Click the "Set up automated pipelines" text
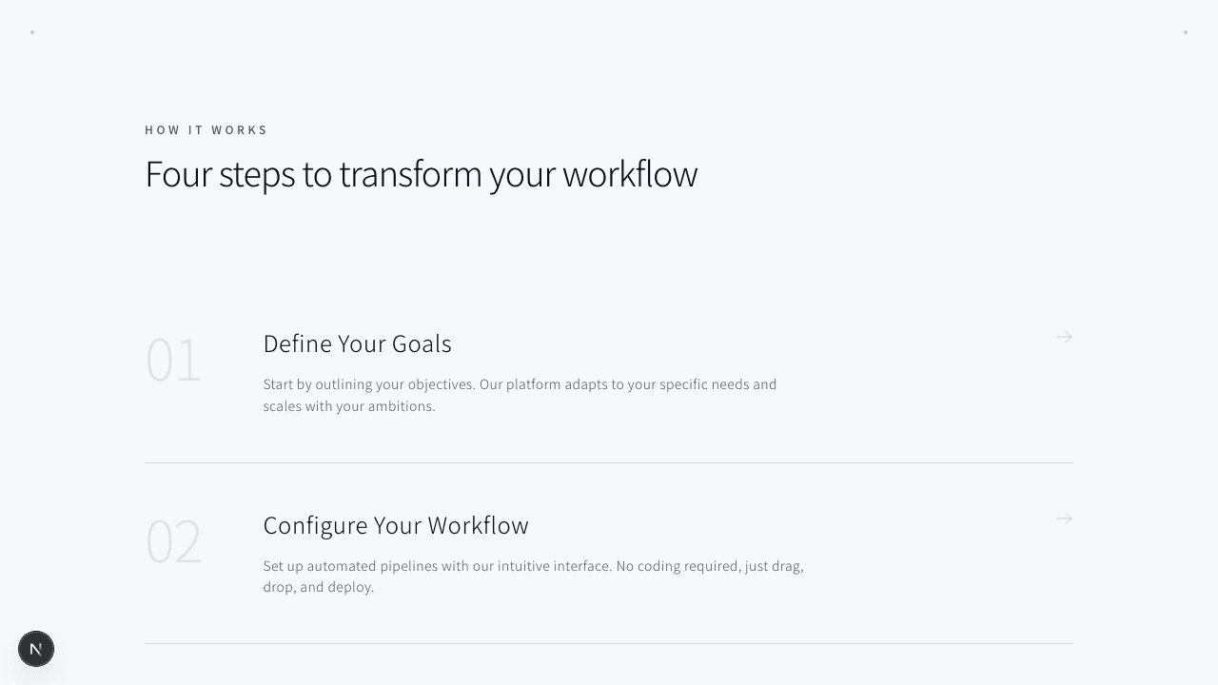1218x685 pixels. pyautogui.click(x=351, y=566)
